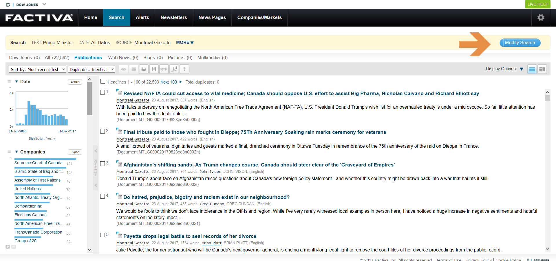Open the Dow Jones dropdown at top left
The height and width of the screenshot is (261, 556).
pyautogui.click(x=44, y=4)
